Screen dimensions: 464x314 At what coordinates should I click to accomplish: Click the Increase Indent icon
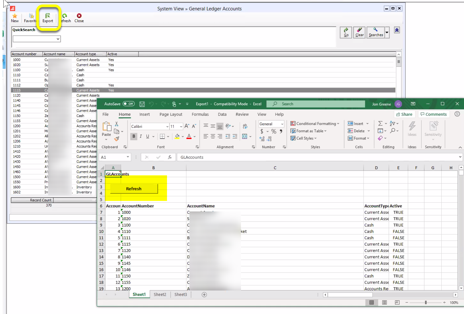point(235,136)
